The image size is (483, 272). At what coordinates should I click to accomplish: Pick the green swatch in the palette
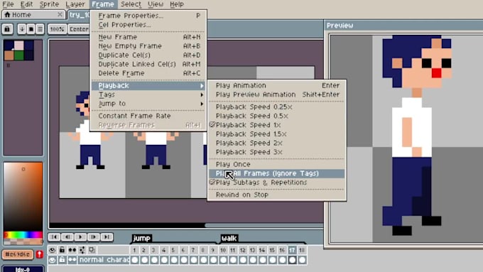click(x=18, y=55)
